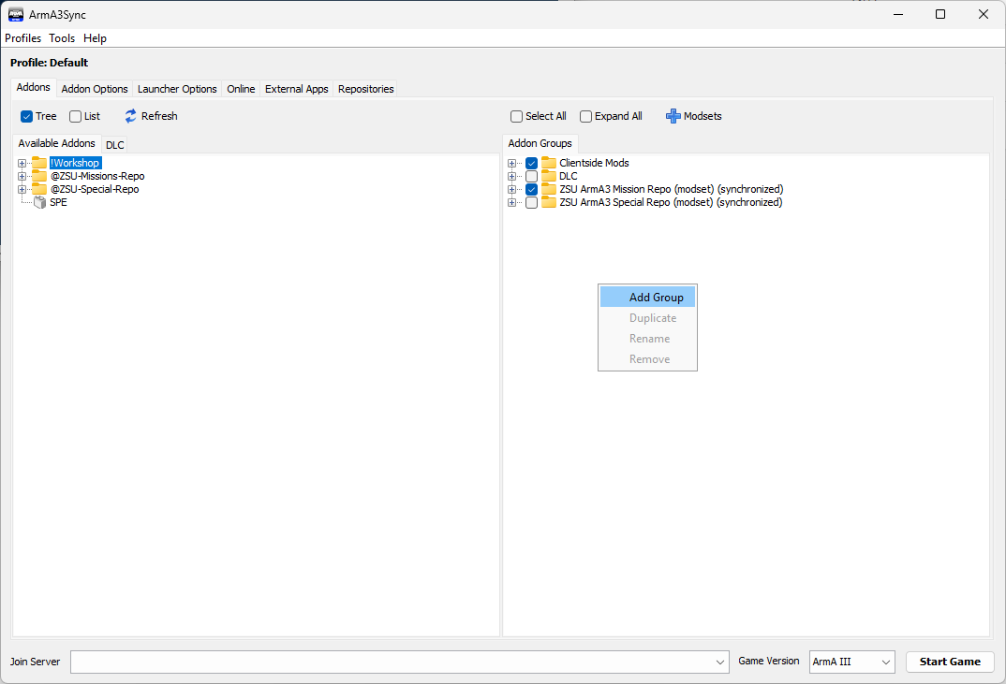Click the !Workshop folder icon
Viewport: 1006px width, 684px height.
[x=39, y=163]
